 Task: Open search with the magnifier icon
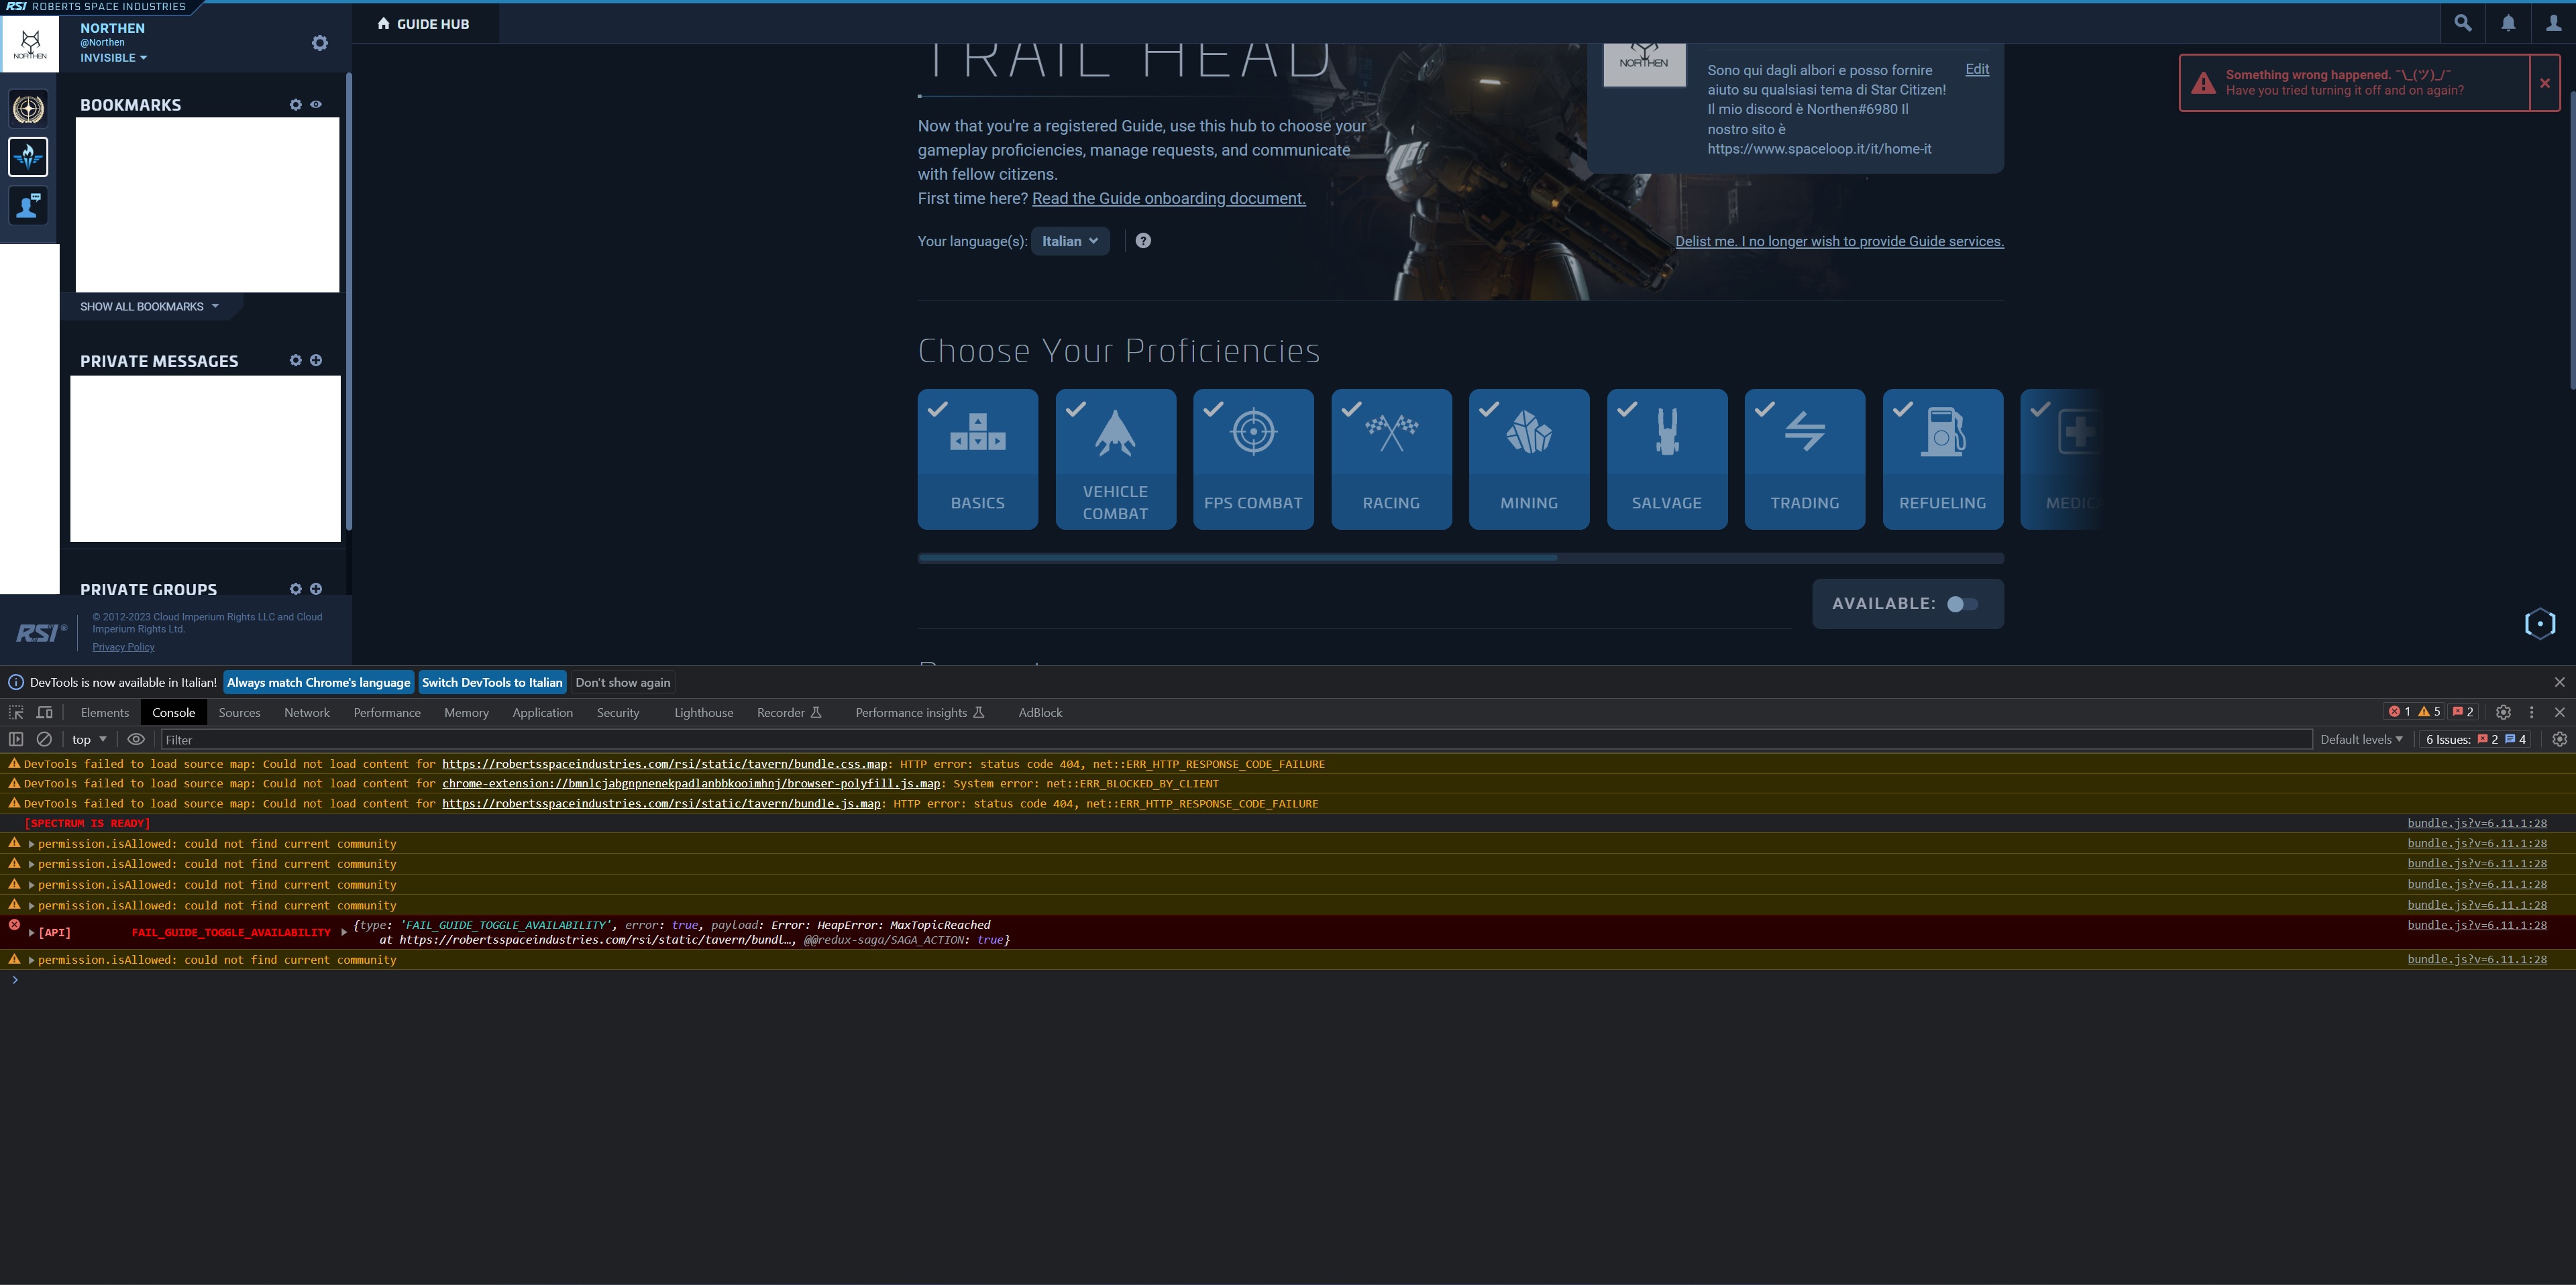2462,23
